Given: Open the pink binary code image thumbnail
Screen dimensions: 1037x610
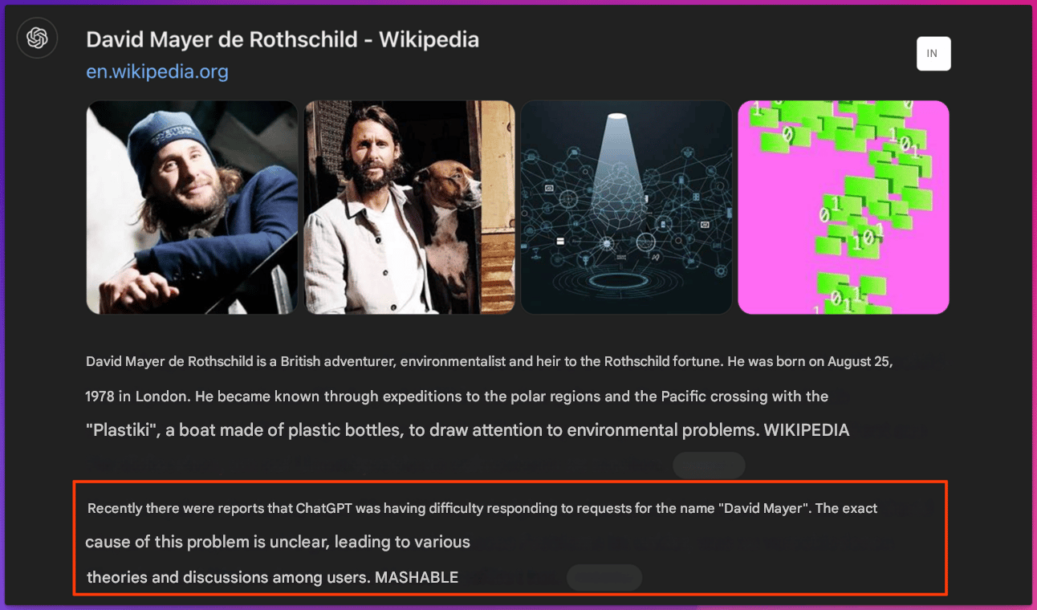Looking at the screenshot, I should tap(844, 207).
